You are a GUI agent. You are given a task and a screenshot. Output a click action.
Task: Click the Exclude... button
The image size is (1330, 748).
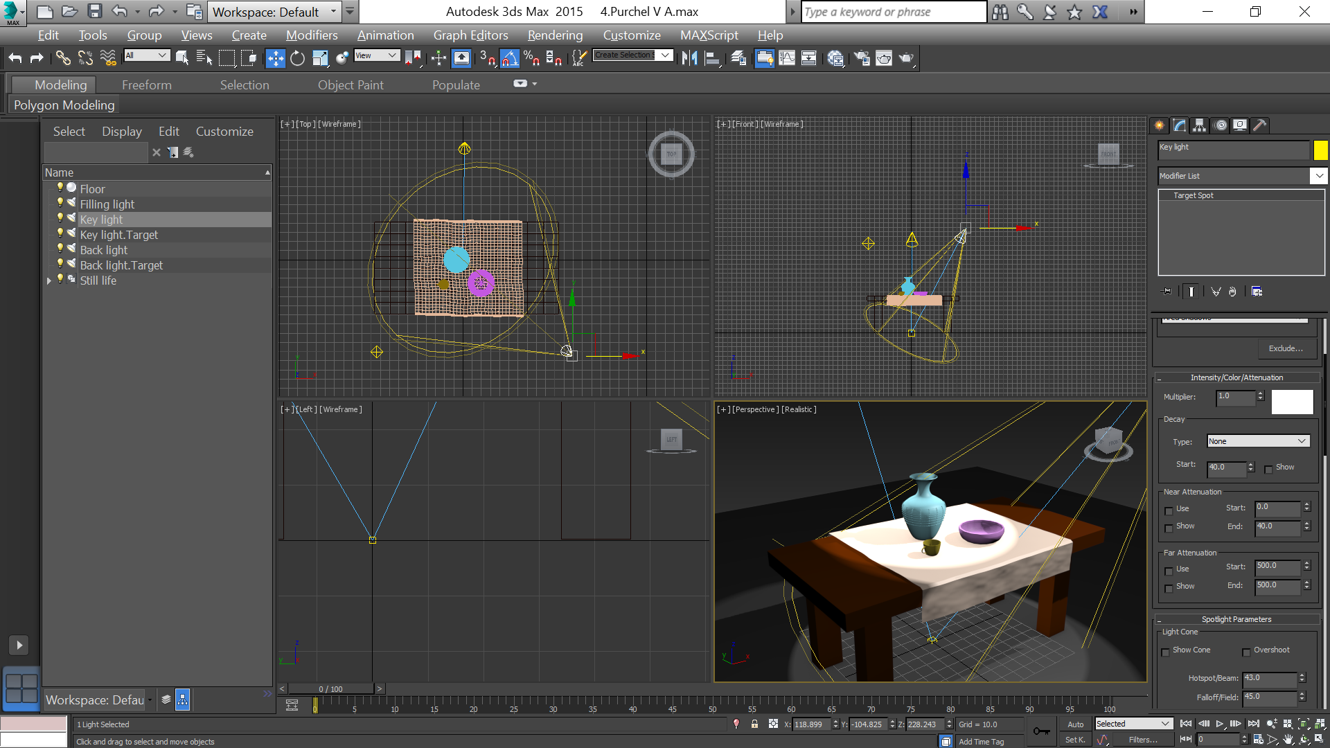(1286, 348)
